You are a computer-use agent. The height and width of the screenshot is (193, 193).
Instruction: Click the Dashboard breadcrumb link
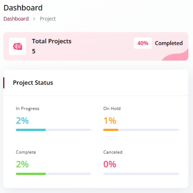coord(16,19)
